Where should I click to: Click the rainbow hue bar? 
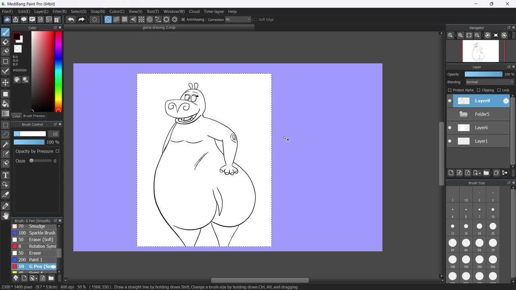coord(58,72)
